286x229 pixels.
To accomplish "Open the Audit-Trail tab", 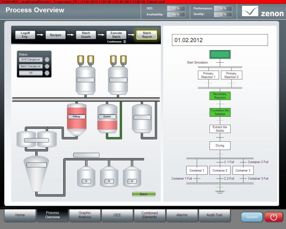I will pos(214,215).
